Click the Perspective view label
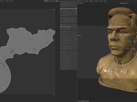This screenshot has height=102, width=137. [80, 3]
